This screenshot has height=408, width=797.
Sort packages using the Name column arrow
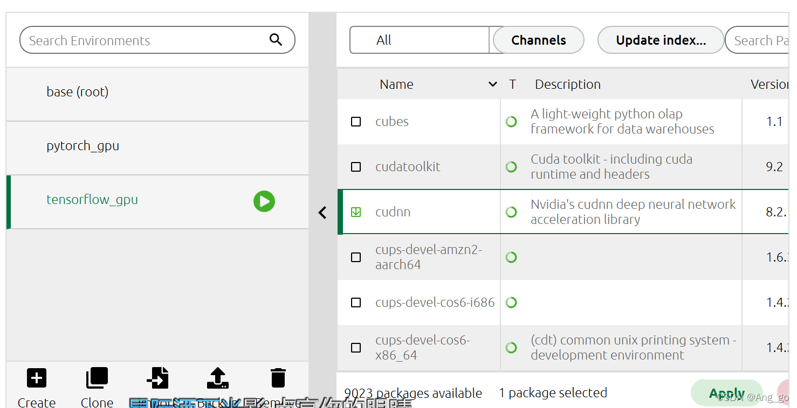click(x=492, y=85)
